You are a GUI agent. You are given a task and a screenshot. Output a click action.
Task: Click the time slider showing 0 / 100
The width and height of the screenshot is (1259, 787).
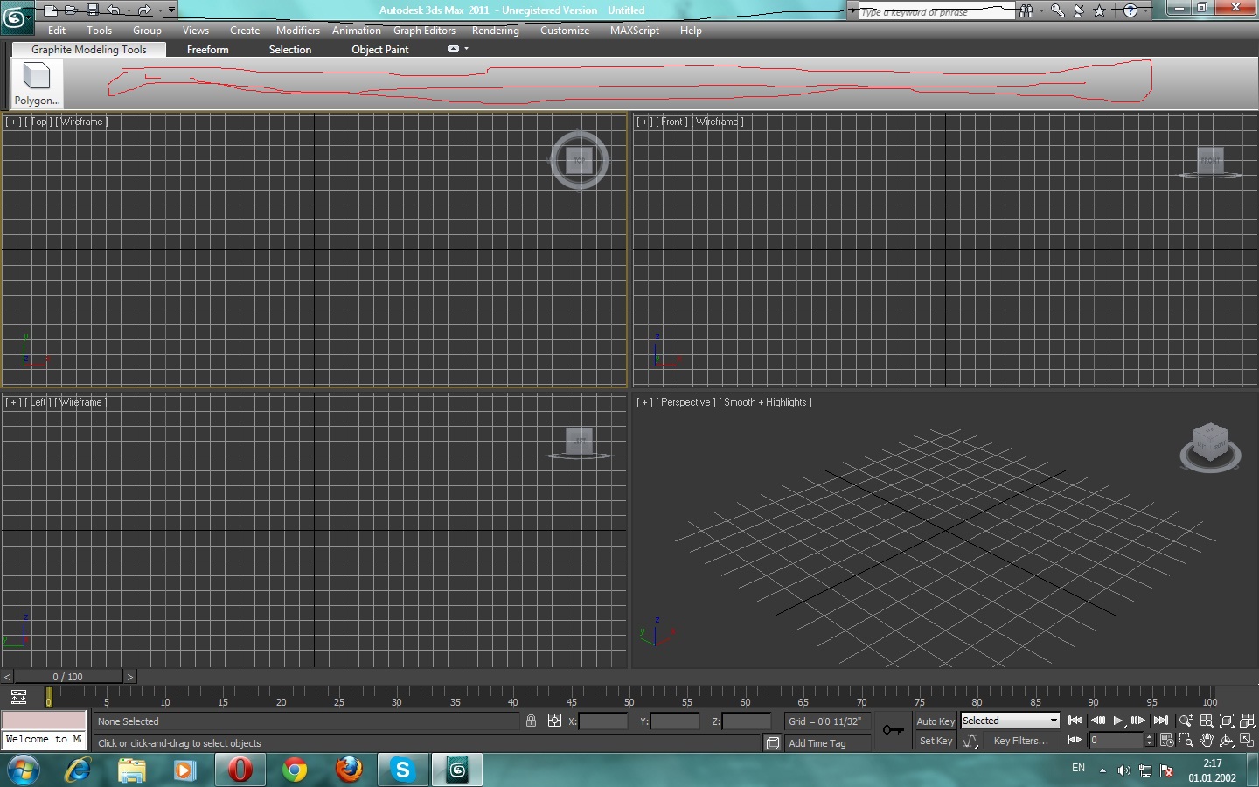pyautogui.click(x=68, y=677)
